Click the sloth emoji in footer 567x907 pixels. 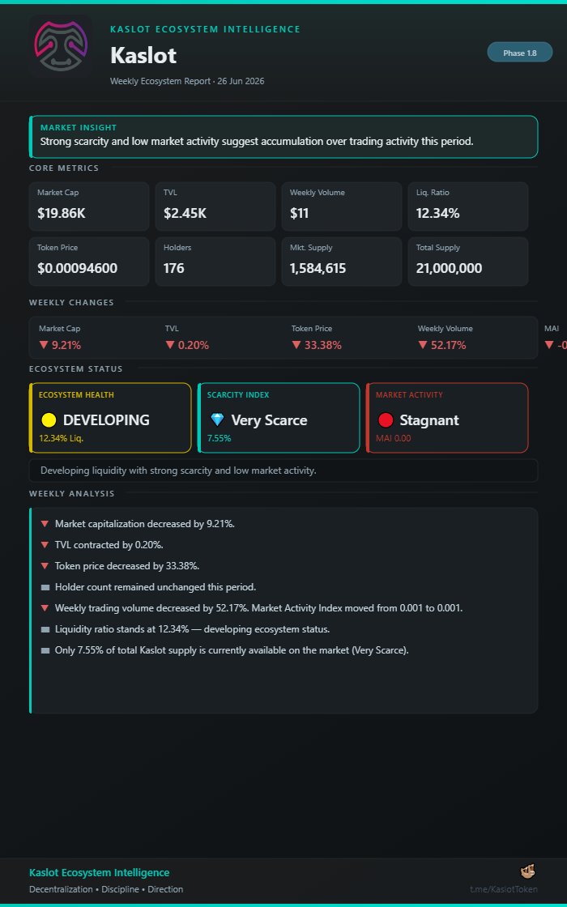click(527, 871)
